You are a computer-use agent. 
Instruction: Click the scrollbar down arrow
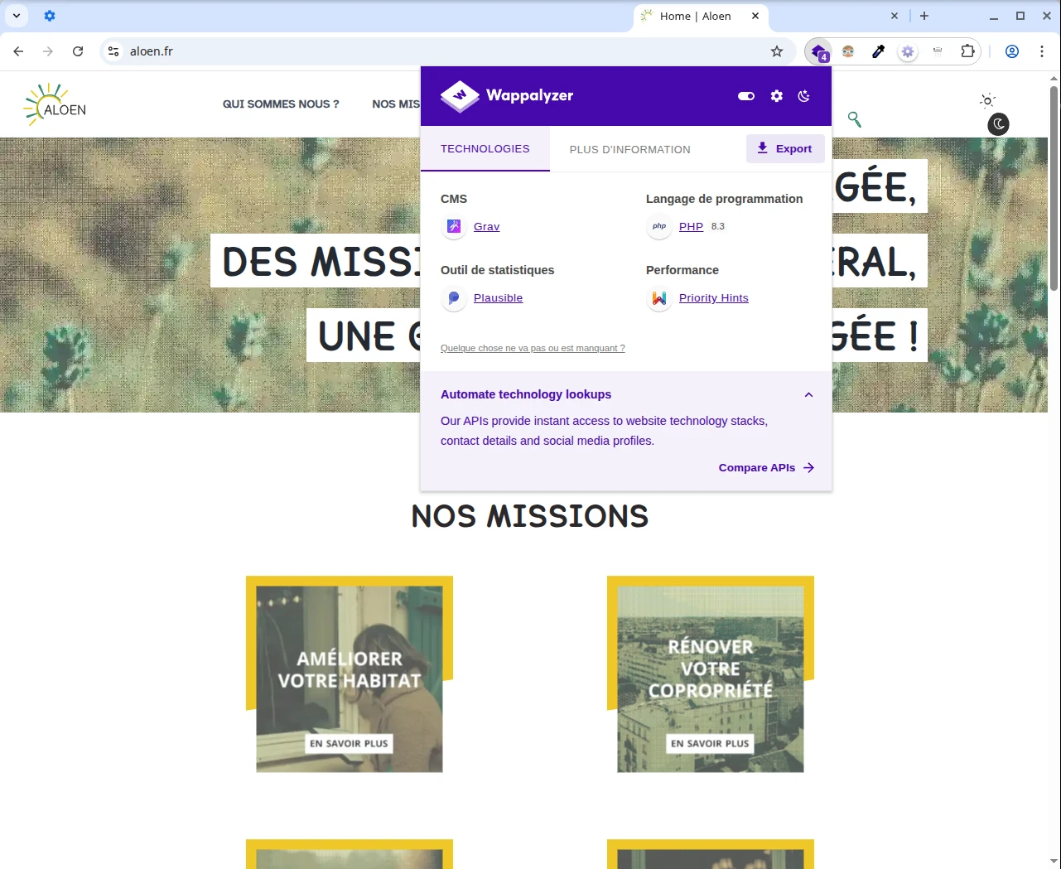tap(1054, 862)
